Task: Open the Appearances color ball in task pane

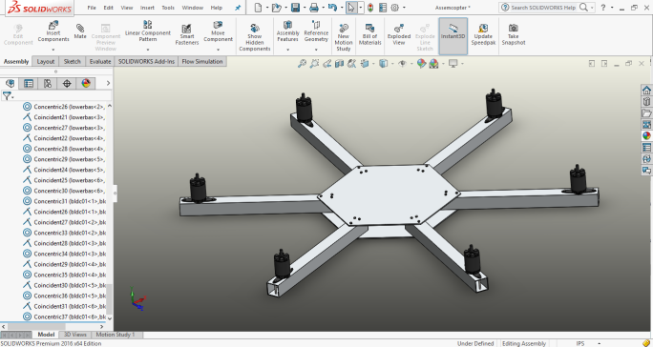Action: 646,135
